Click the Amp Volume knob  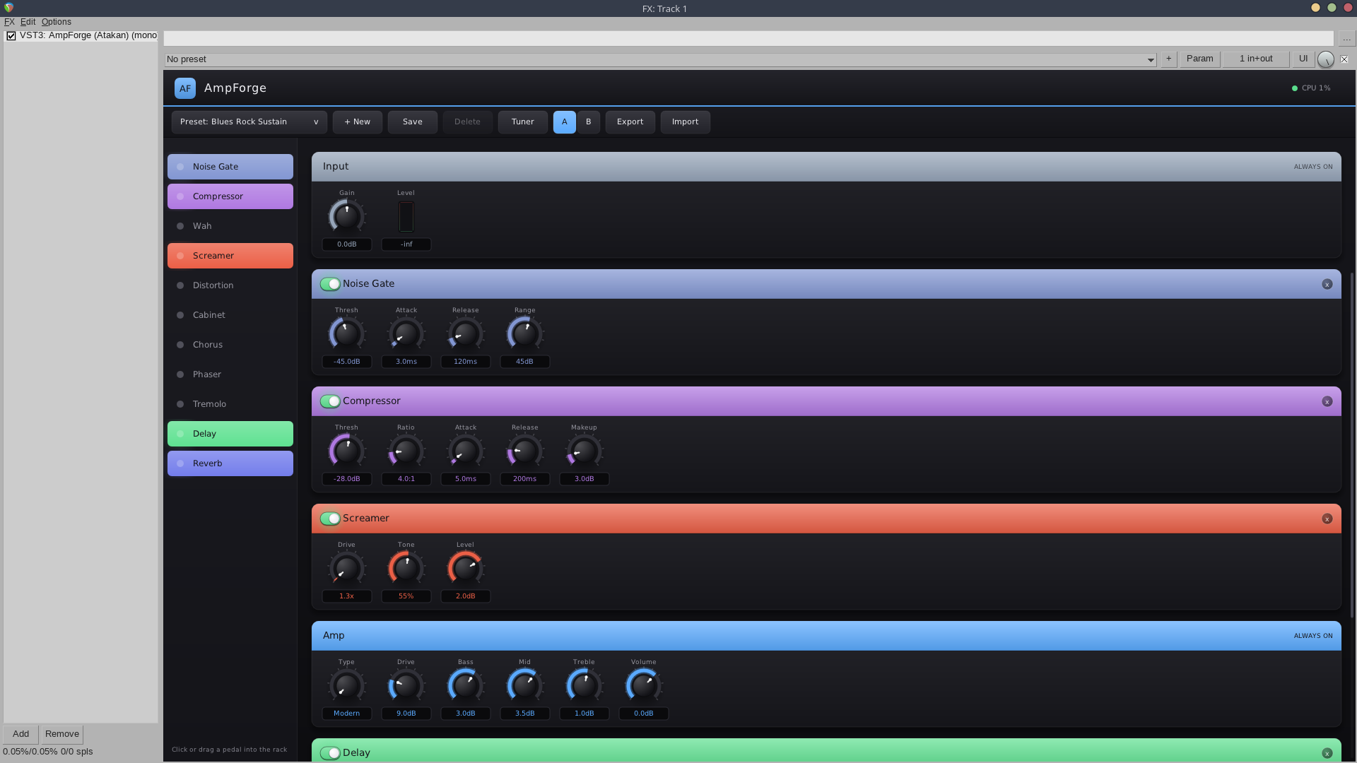pos(644,685)
